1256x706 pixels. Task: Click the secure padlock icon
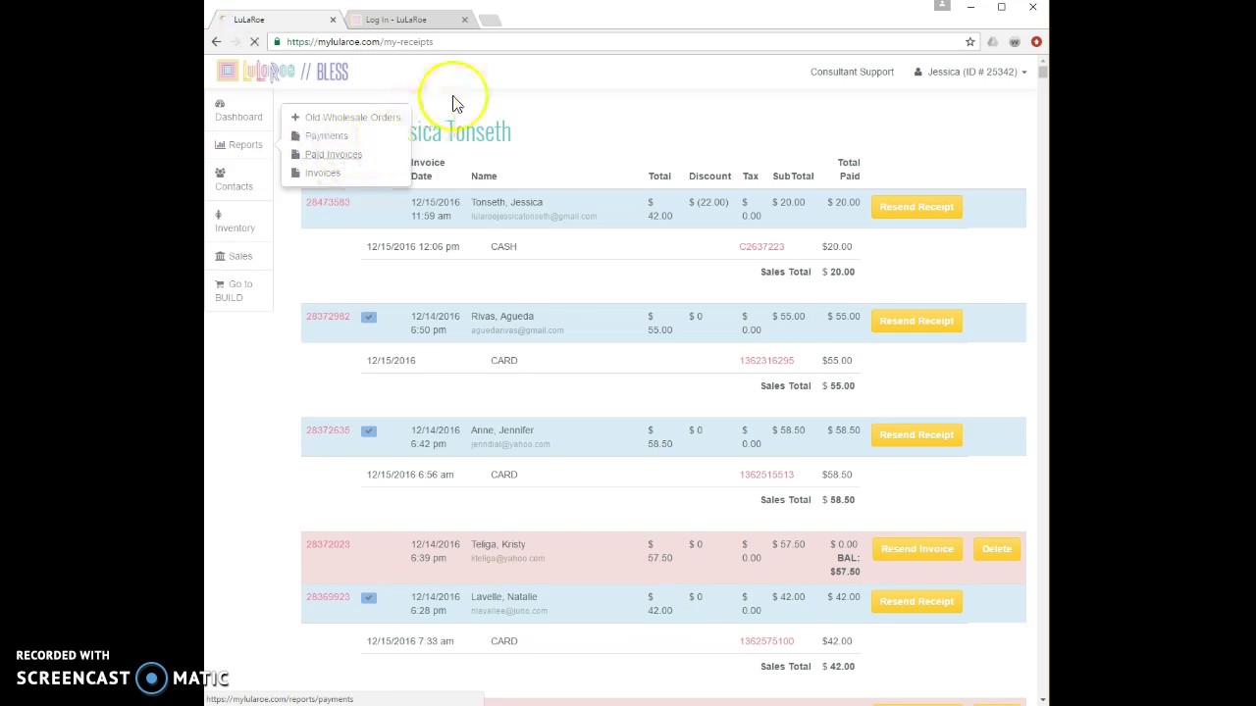tap(278, 41)
